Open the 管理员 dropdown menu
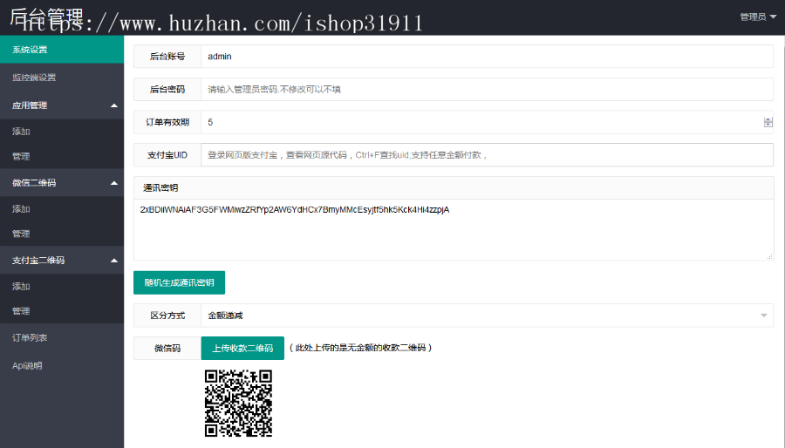 point(758,17)
